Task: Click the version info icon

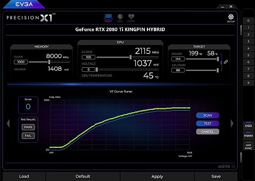Action: (x=233, y=167)
